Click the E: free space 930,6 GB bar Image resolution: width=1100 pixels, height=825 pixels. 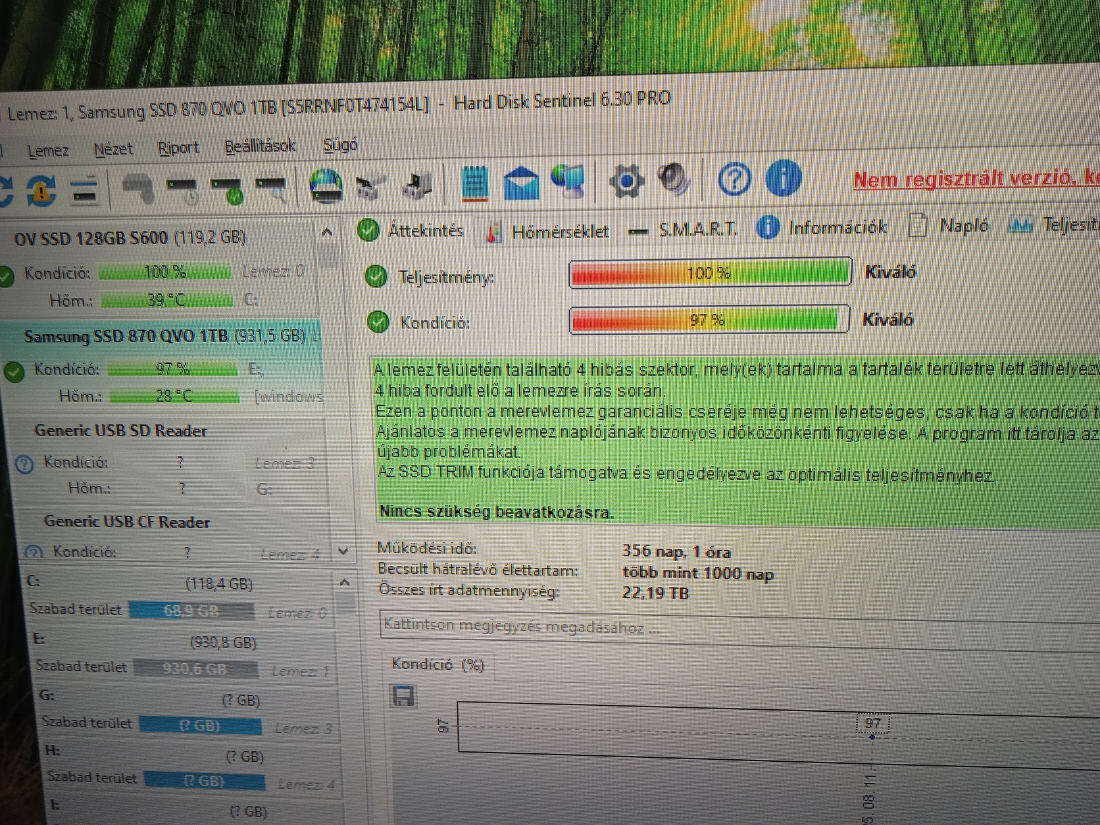(195, 669)
